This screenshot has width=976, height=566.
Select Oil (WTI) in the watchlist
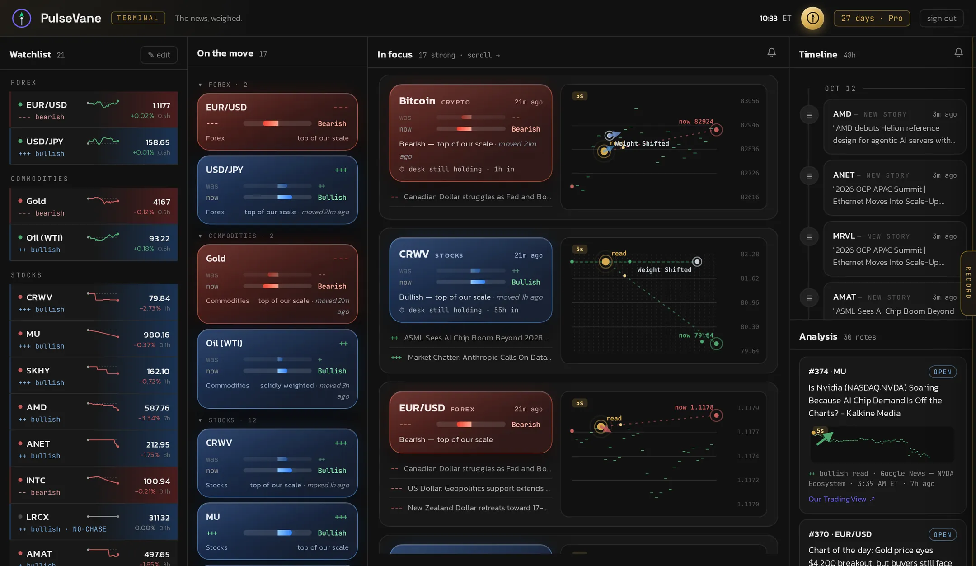94,243
